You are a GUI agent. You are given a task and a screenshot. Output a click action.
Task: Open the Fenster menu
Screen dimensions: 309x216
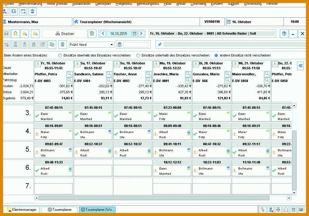[x=272, y=4]
